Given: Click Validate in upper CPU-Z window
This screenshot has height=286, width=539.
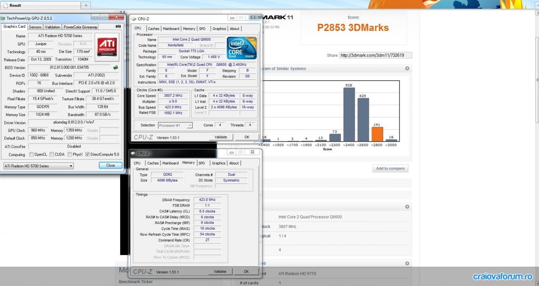Looking at the screenshot, I should tap(221, 137).
